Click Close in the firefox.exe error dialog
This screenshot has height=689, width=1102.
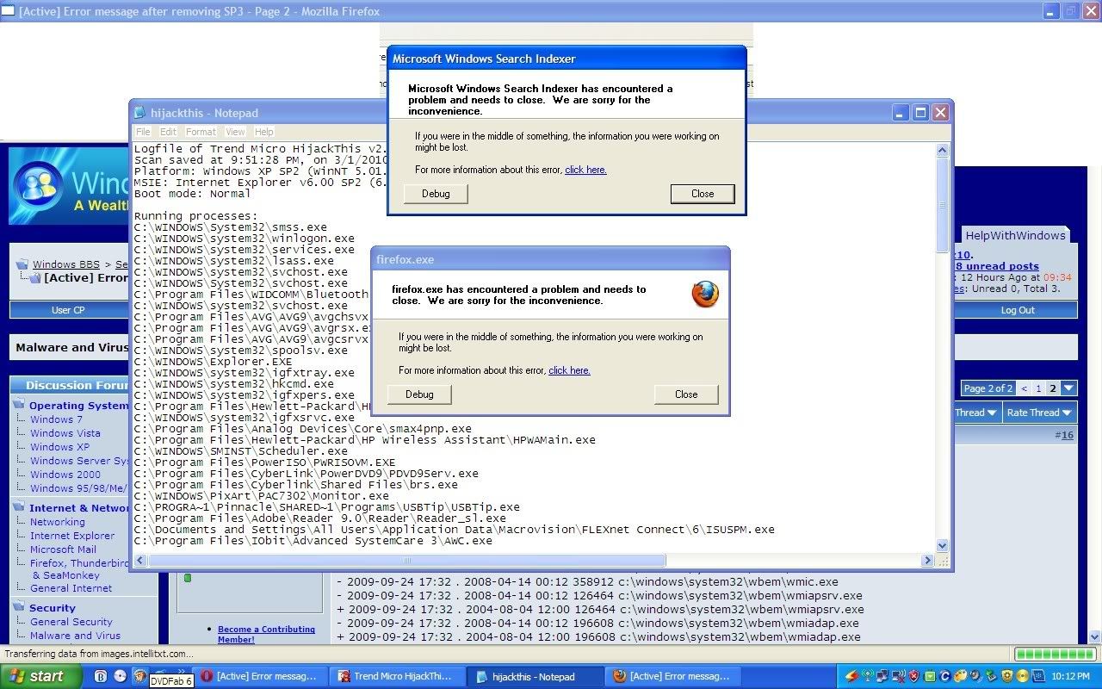pyautogui.click(x=686, y=394)
